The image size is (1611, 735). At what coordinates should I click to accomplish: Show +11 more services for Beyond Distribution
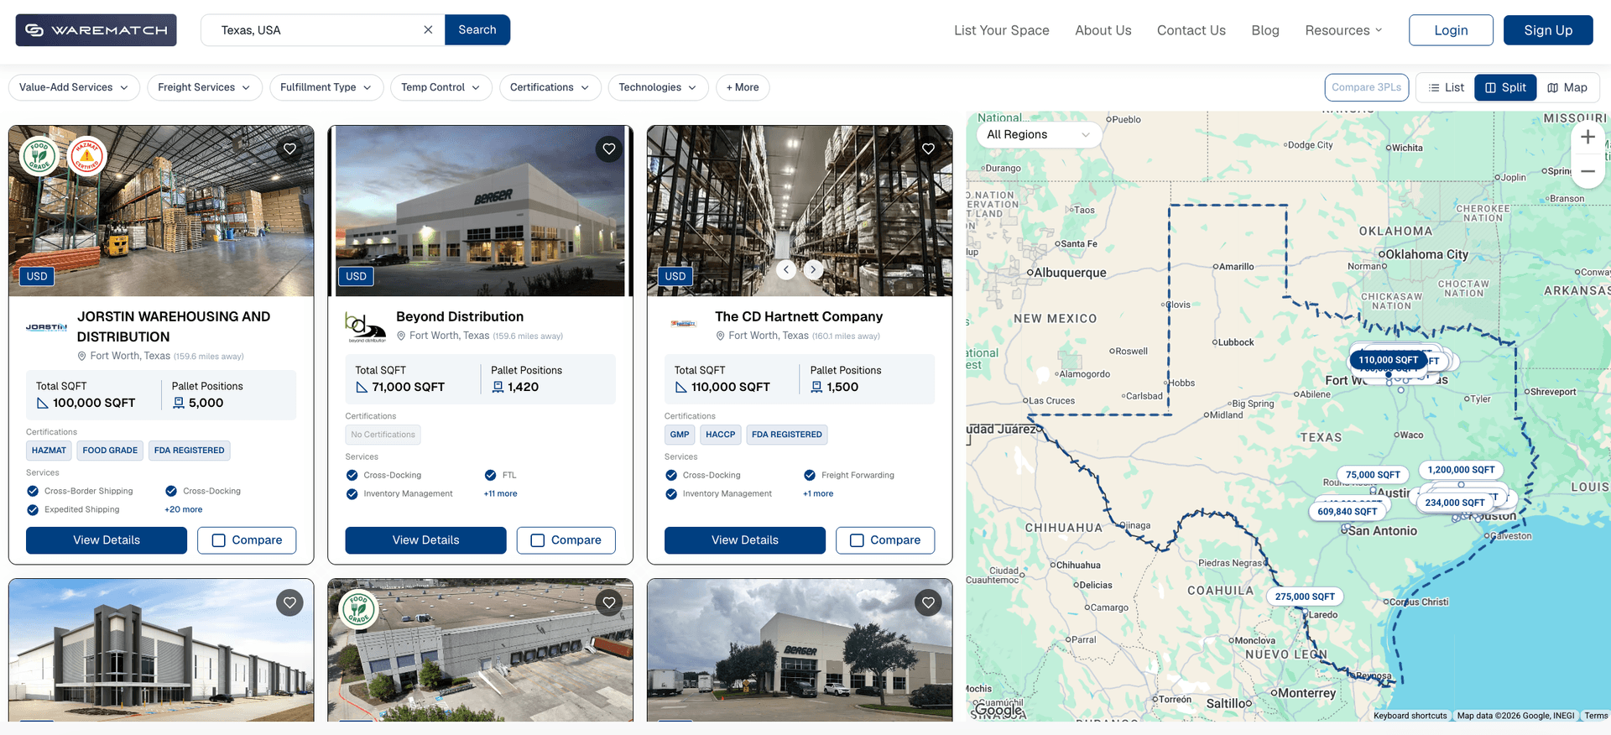[501, 493]
